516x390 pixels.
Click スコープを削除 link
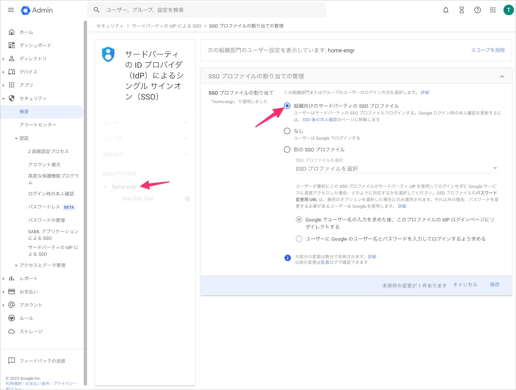point(488,50)
